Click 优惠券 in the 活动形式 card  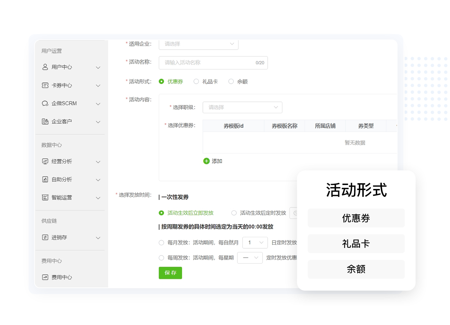tap(356, 218)
